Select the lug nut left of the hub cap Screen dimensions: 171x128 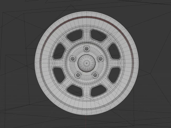(x=73, y=59)
